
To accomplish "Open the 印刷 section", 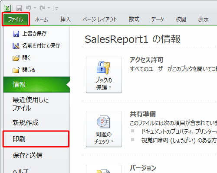I will 36,139.
